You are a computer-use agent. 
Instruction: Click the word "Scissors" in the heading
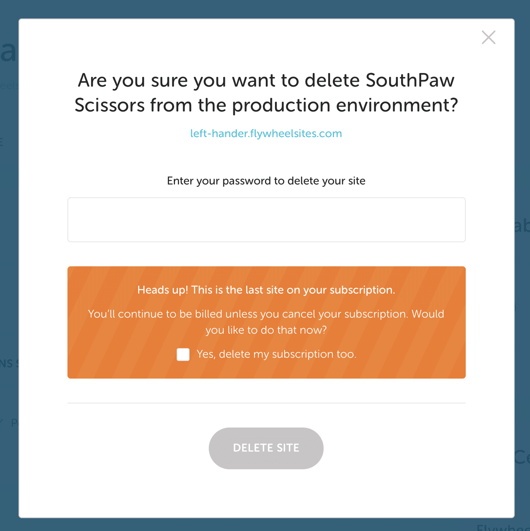[x=109, y=105]
